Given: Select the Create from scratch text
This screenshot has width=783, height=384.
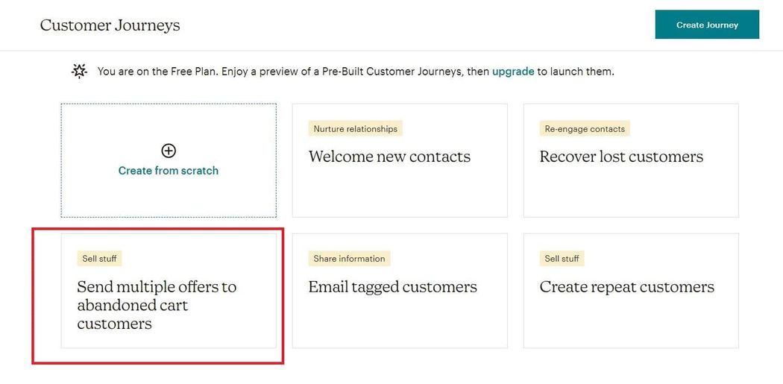Looking at the screenshot, I should pos(169,171).
